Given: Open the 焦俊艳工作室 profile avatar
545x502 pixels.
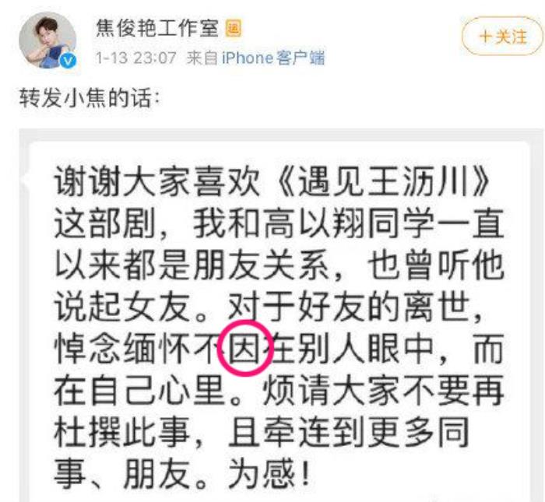Looking at the screenshot, I should click(47, 40).
